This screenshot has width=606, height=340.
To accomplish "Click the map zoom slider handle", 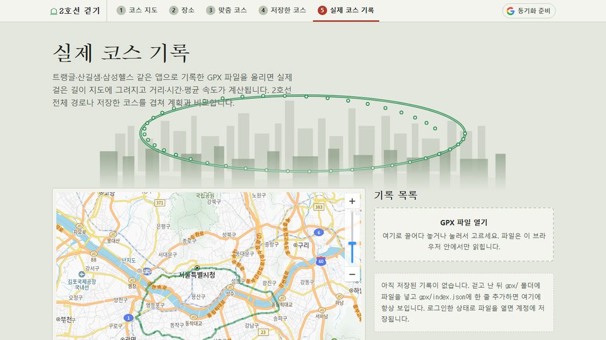I will point(352,244).
